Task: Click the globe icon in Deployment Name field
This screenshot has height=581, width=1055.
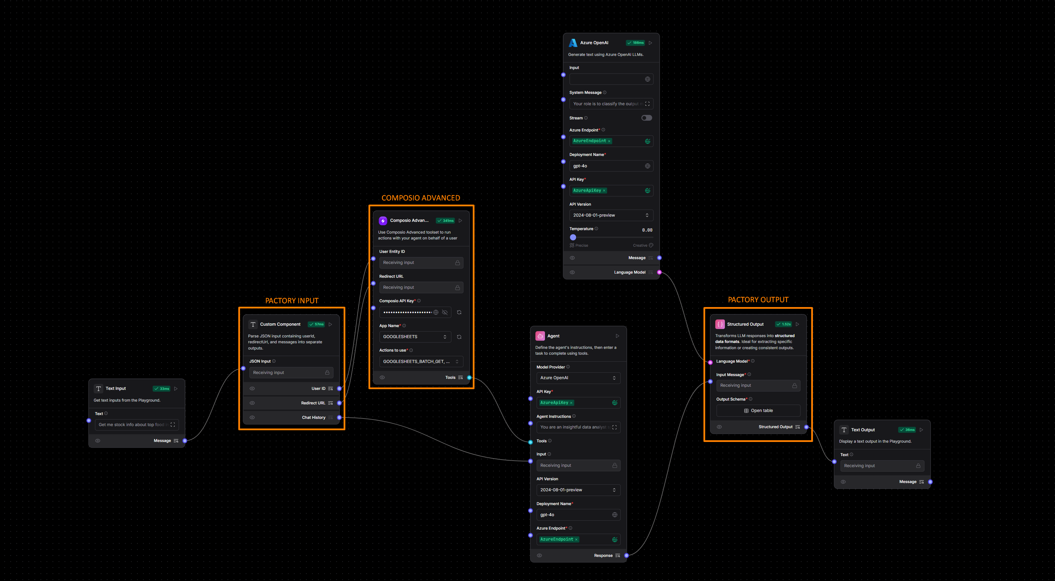Action: click(647, 166)
